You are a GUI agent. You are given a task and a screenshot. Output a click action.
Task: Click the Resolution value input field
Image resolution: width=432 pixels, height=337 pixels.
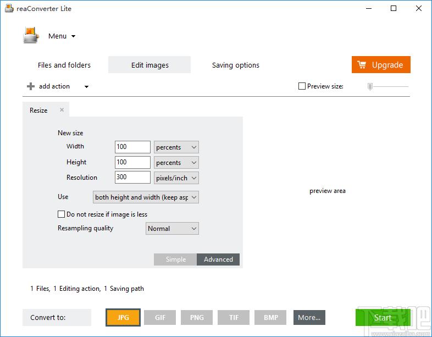pyautogui.click(x=132, y=177)
